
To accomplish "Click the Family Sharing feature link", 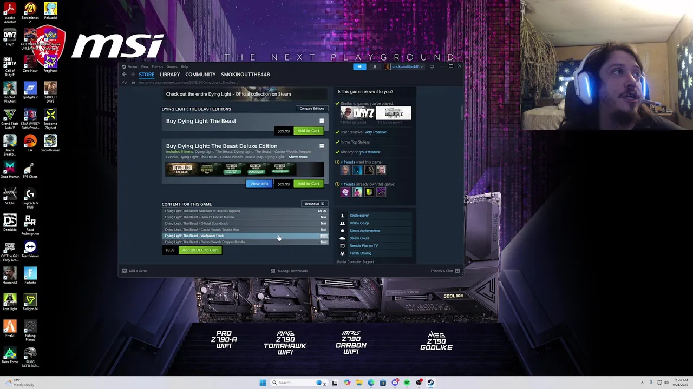I will [x=361, y=253].
